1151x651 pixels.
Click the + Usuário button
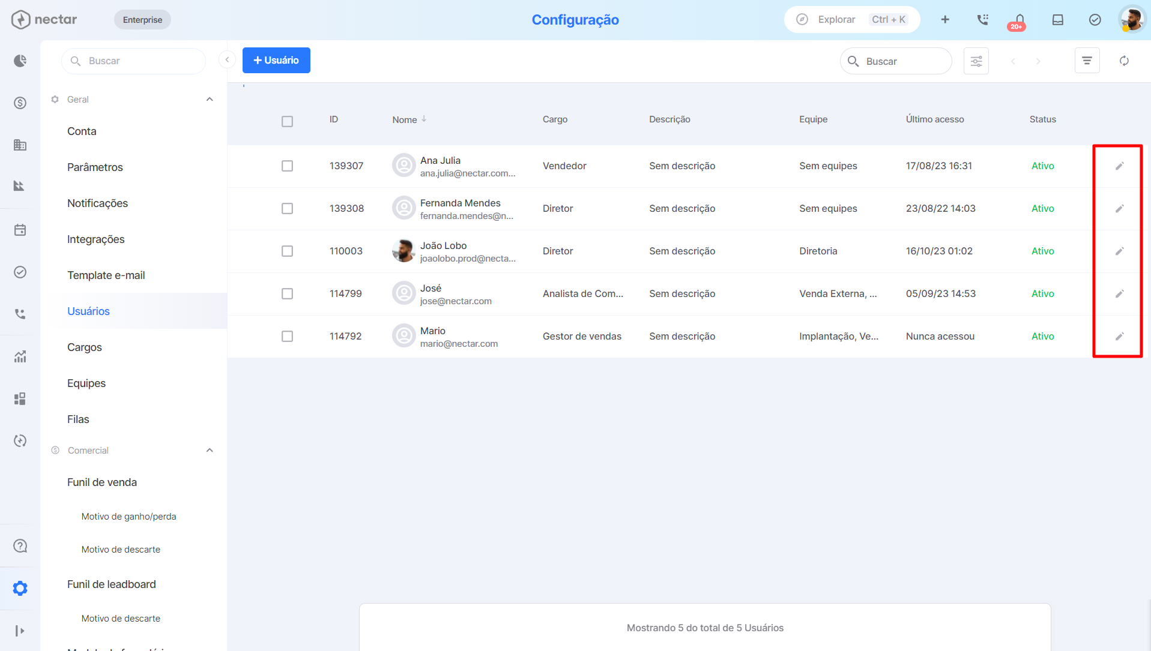pyautogui.click(x=276, y=60)
